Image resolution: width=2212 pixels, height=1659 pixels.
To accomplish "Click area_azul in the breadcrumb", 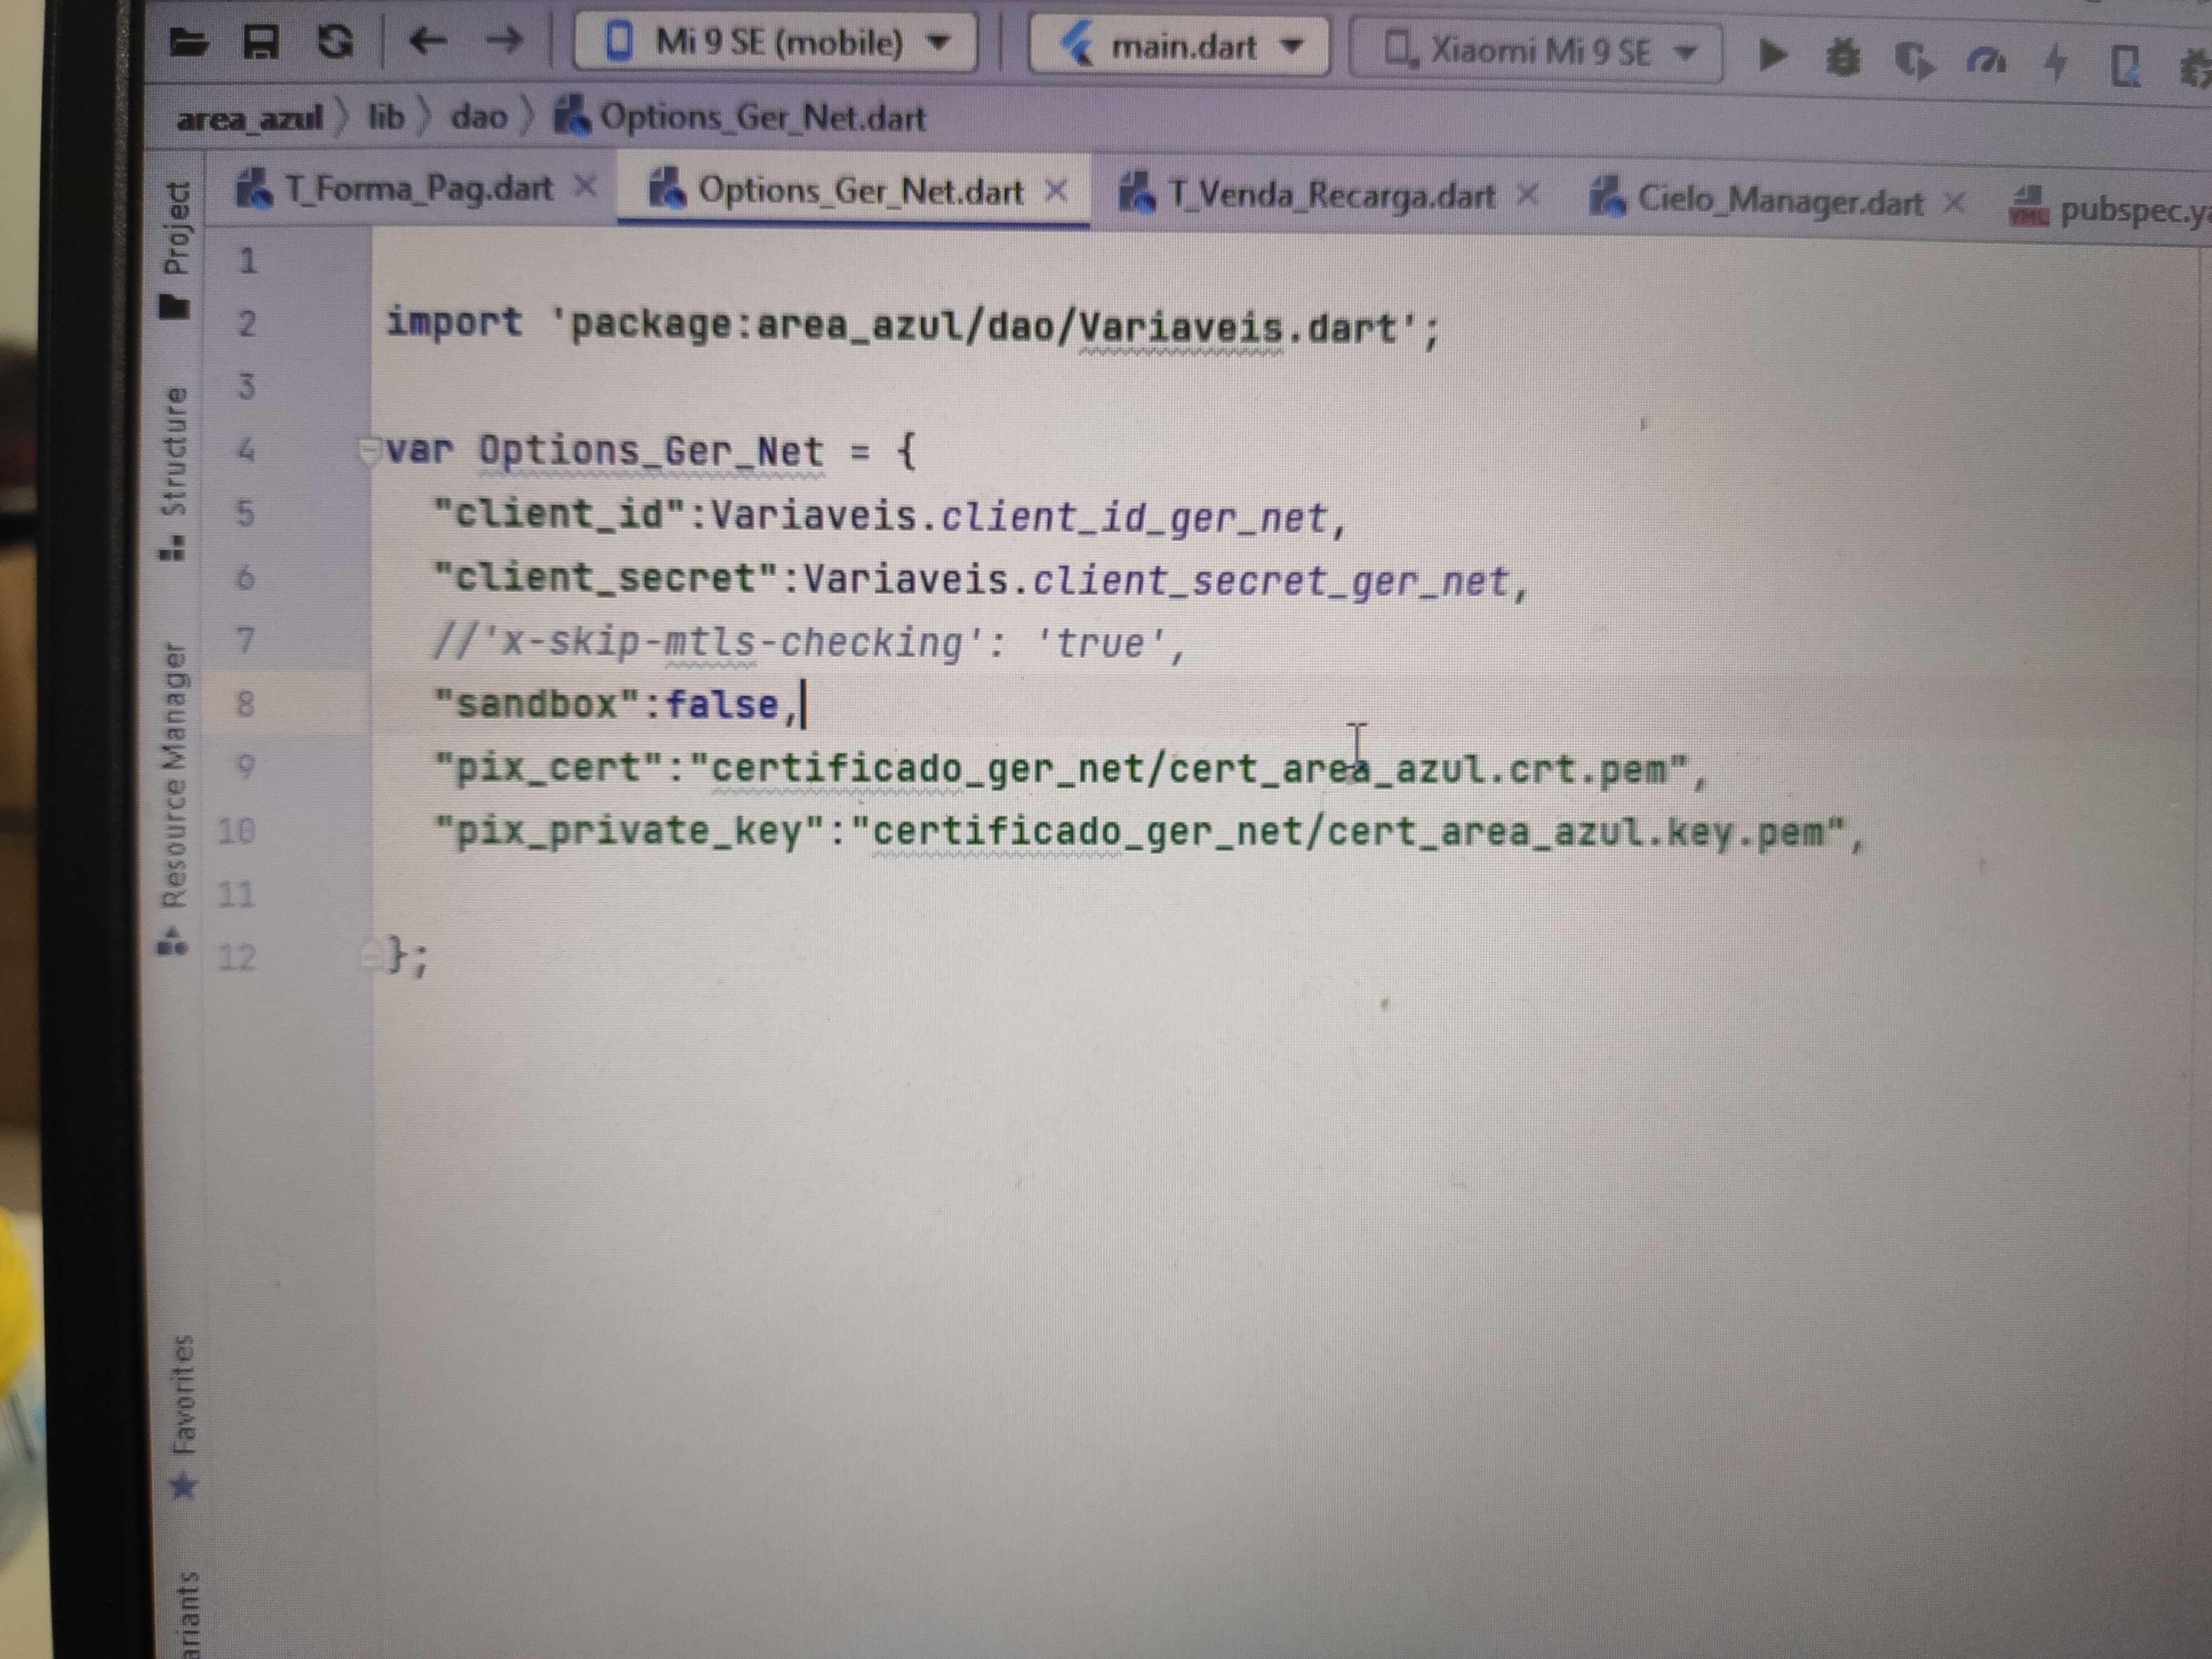I will 249,119.
